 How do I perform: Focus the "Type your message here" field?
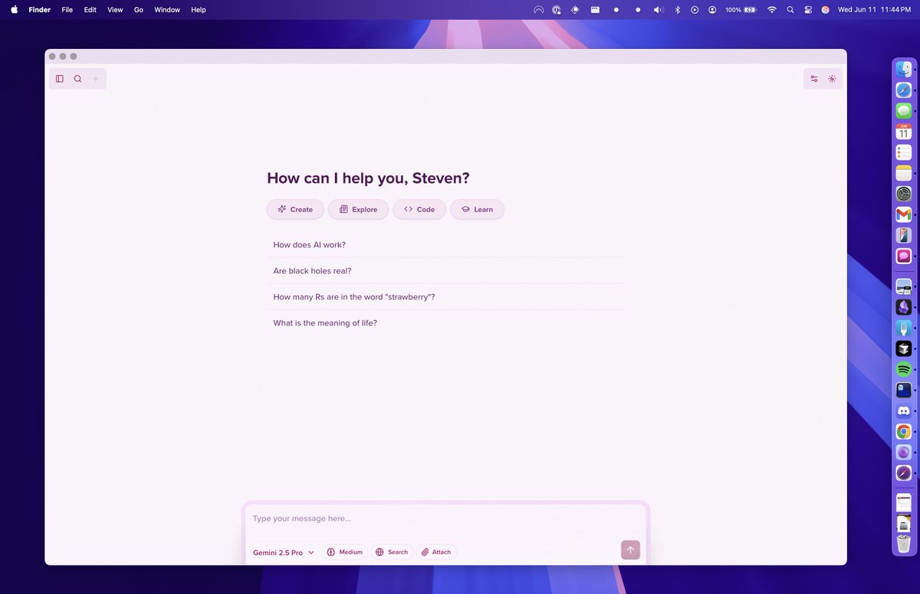click(x=445, y=518)
